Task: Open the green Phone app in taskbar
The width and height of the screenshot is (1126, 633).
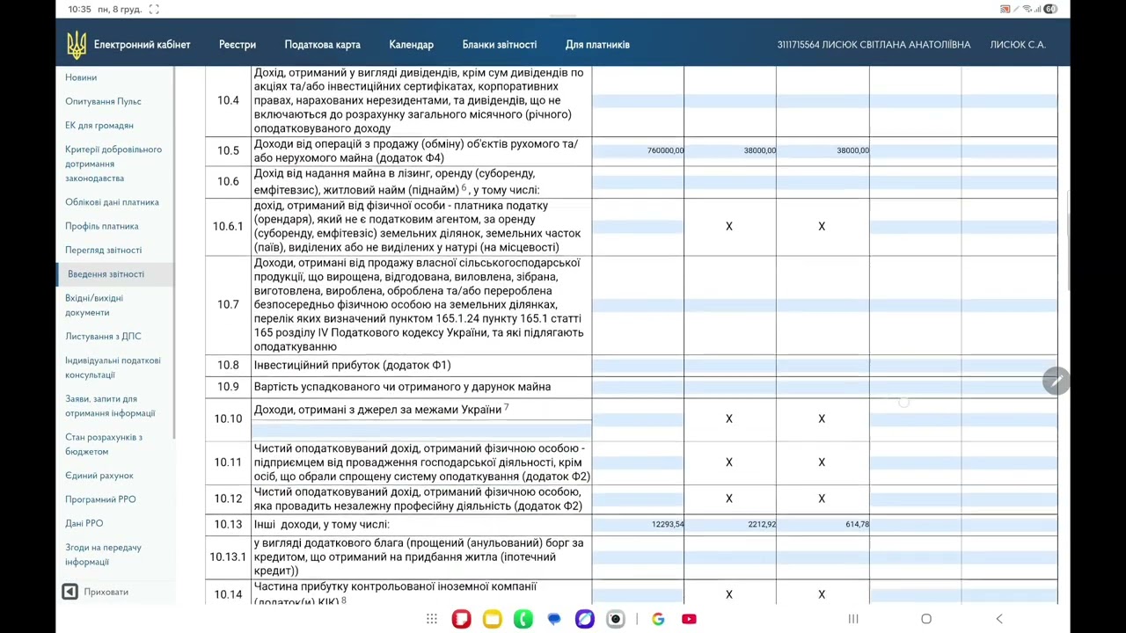Action: point(523,619)
